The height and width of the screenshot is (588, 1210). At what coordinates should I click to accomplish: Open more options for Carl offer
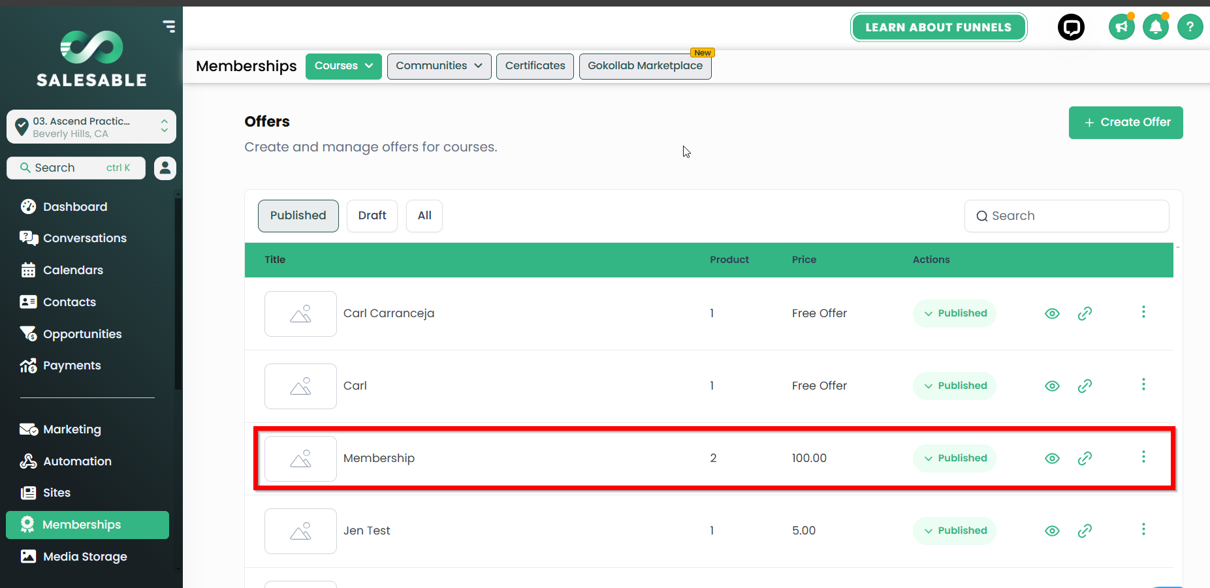click(x=1143, y=384)
